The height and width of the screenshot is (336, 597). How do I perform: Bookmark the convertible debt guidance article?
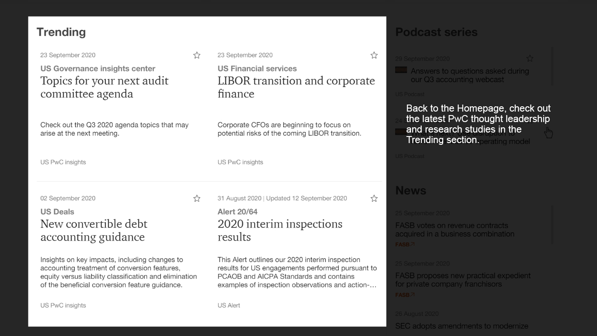pos(197,199)
